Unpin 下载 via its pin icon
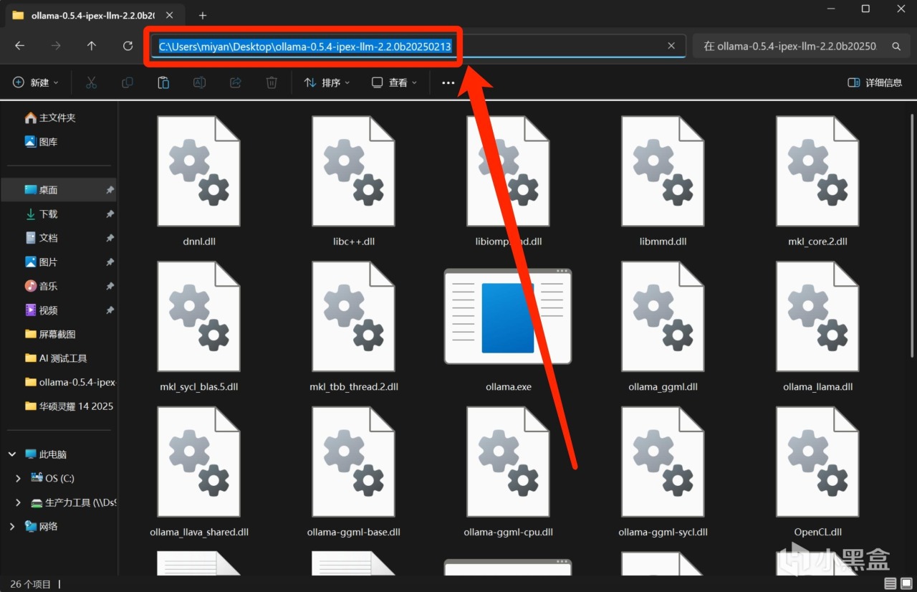Viewport: 917px width, 592px height. click(110, 214)
